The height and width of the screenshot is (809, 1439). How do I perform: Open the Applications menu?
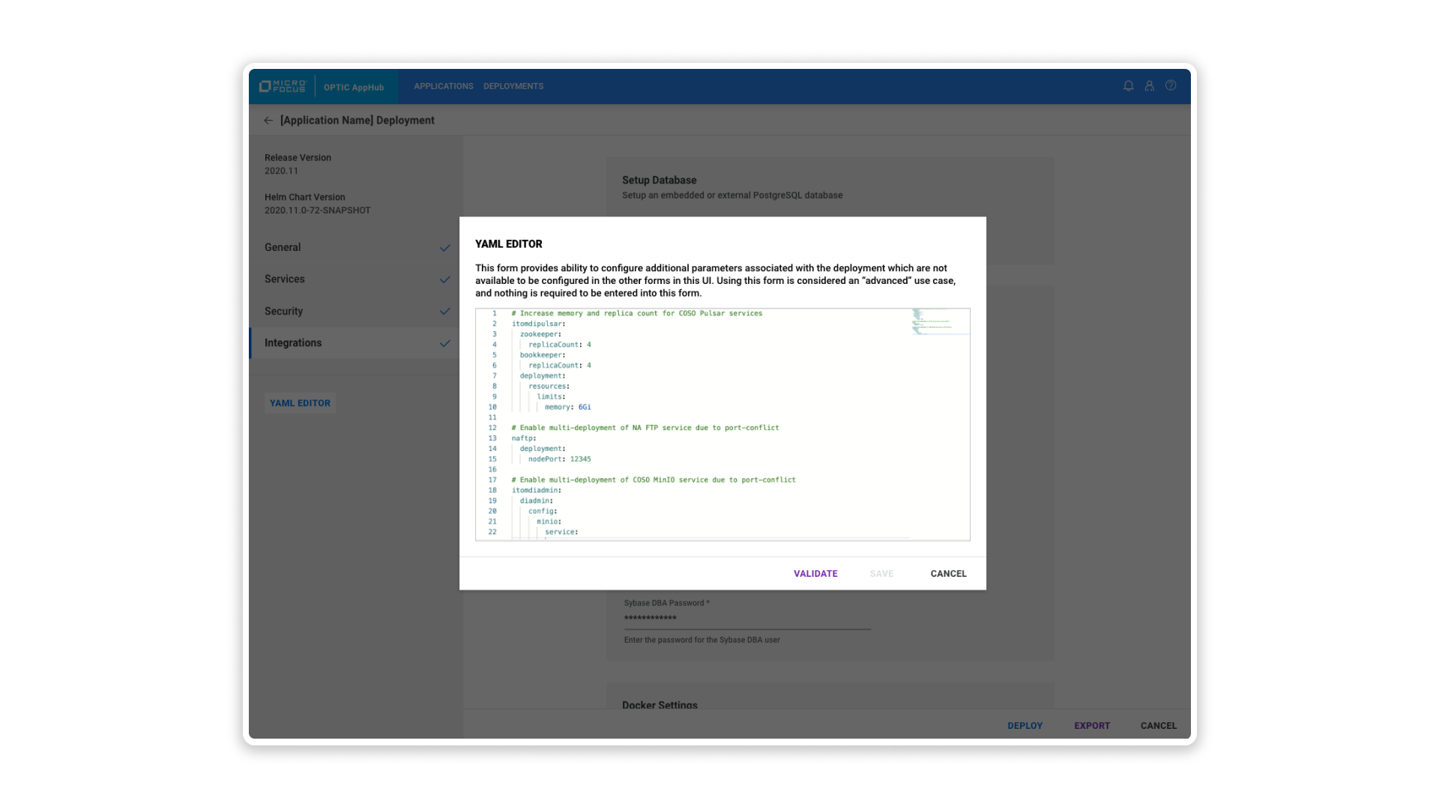pos(443,87)
